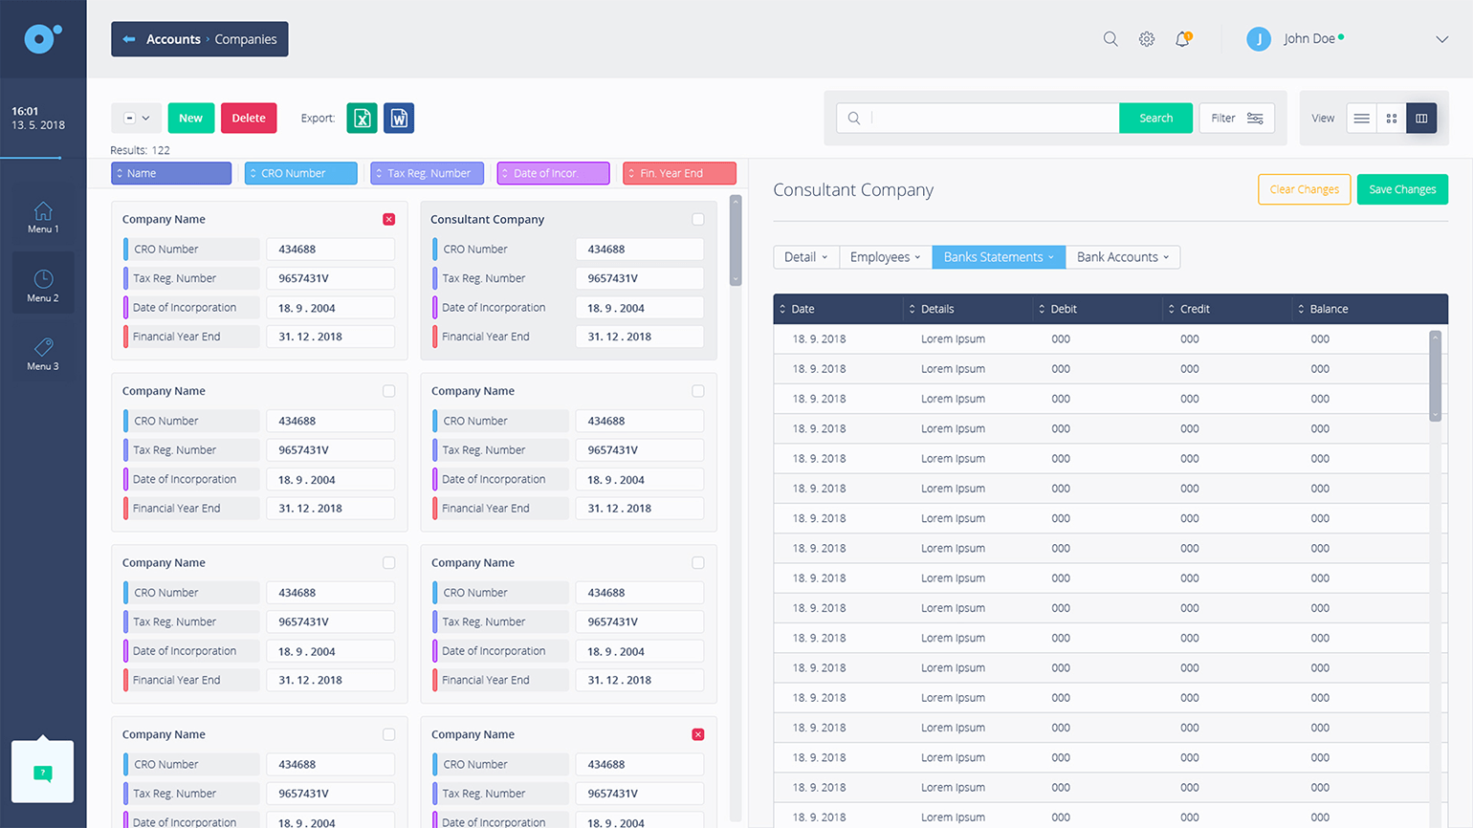Open the notifications bell
Image resolution: width=1473 pixels, height=828 pixels.
point(1183,39)
